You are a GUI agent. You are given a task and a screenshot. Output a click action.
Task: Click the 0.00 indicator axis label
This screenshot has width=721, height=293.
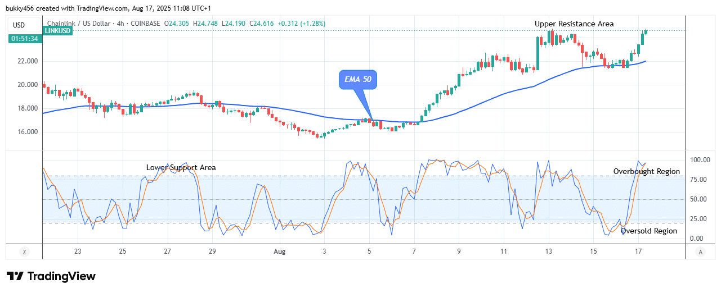coord(698,239)
